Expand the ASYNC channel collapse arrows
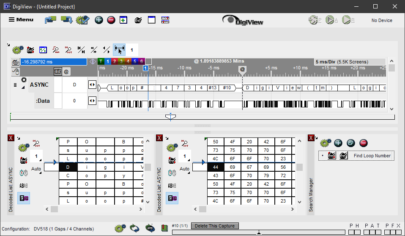This screenshot has height=236, width=405. point(92,85)
